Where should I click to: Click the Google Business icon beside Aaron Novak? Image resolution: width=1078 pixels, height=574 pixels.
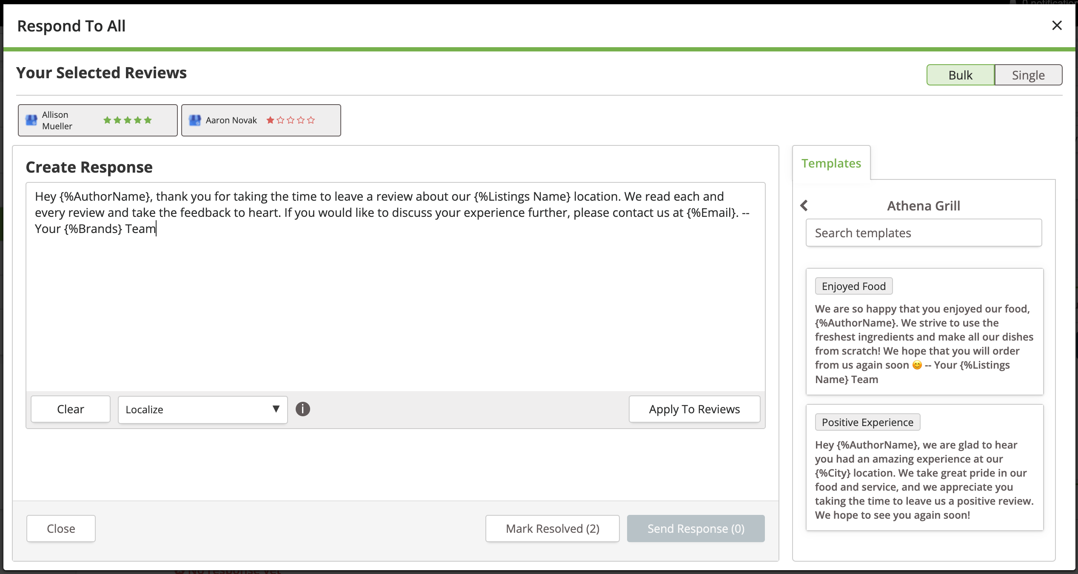pos(195,120)
